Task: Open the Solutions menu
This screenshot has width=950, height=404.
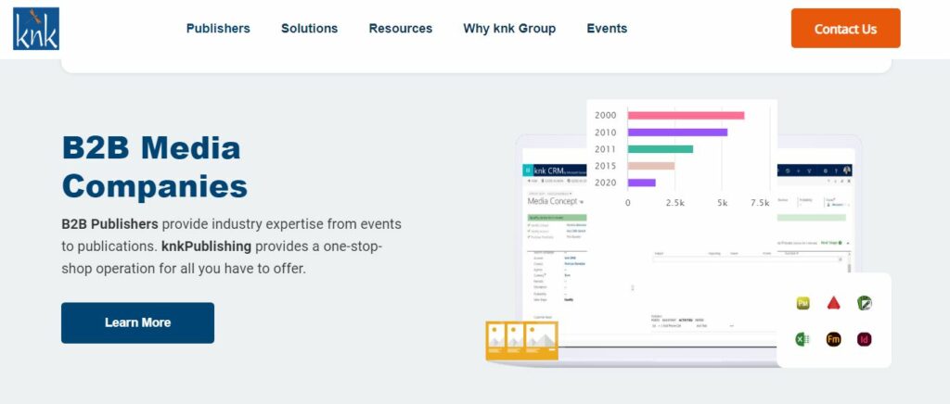Action: (x=310, y=29)
